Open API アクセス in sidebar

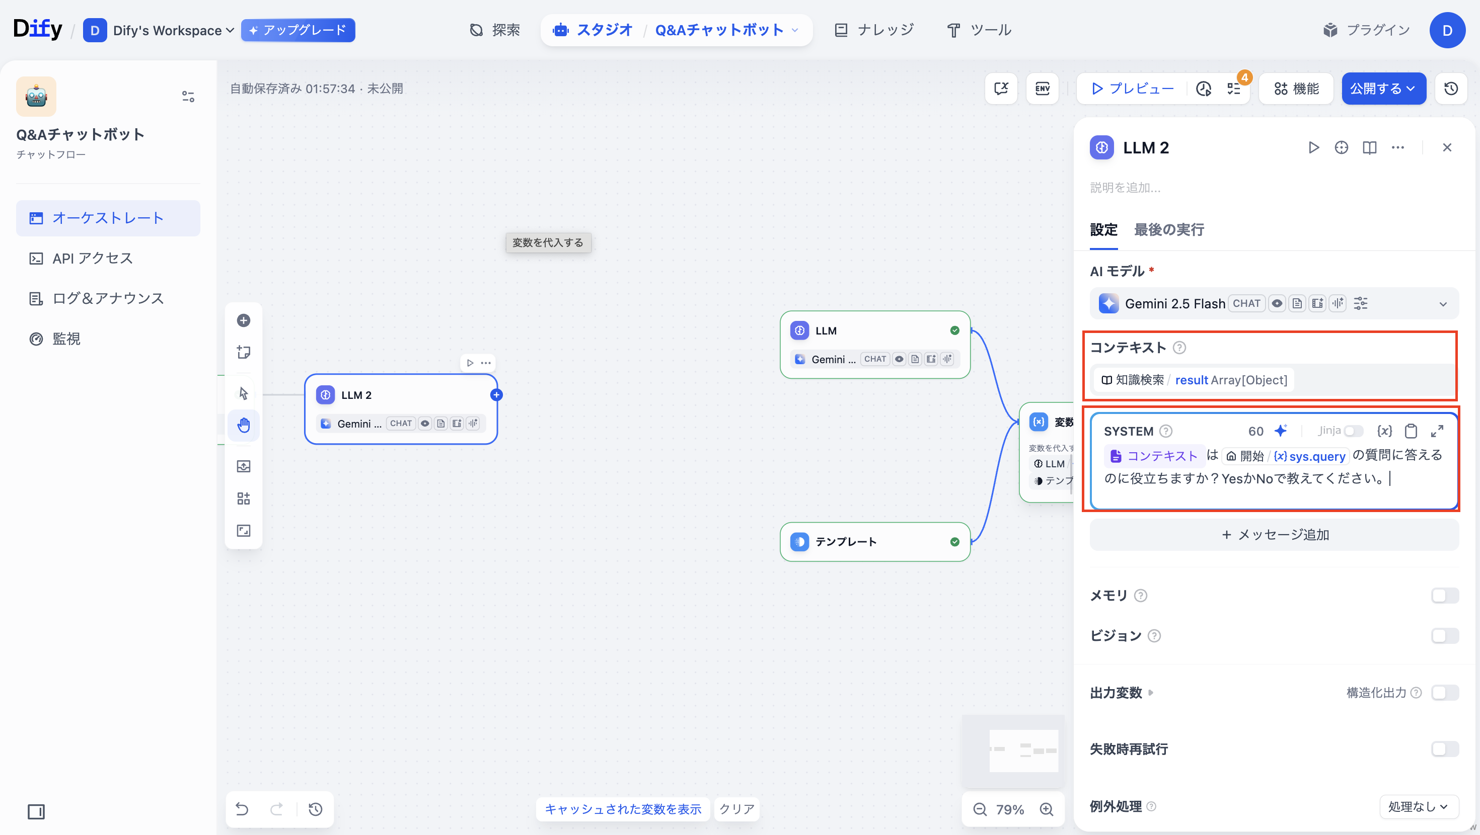coord(93,259)
